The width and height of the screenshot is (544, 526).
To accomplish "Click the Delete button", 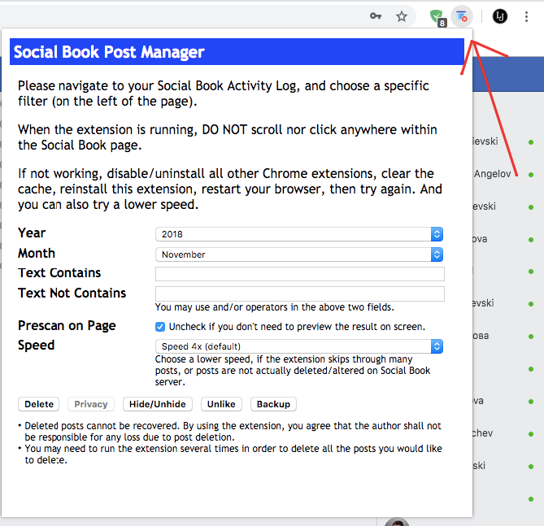I will point(39,404).
